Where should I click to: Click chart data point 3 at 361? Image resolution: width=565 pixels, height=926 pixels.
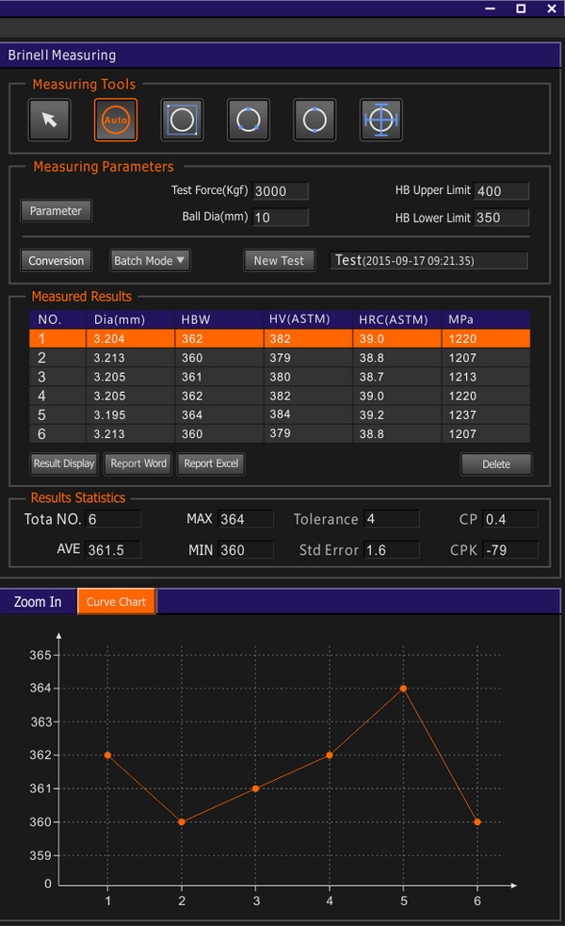(x=255, y=789)
